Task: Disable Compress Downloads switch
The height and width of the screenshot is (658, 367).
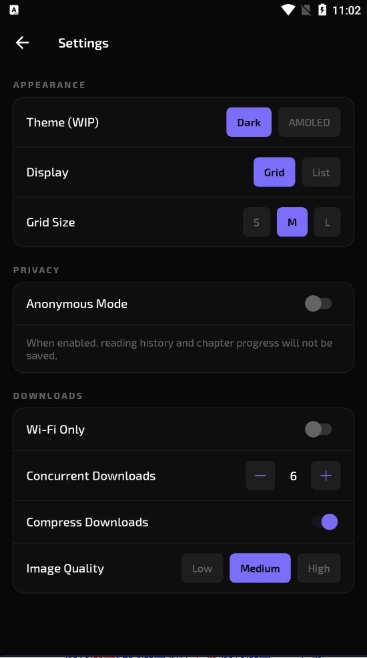Action: point(325,522)
